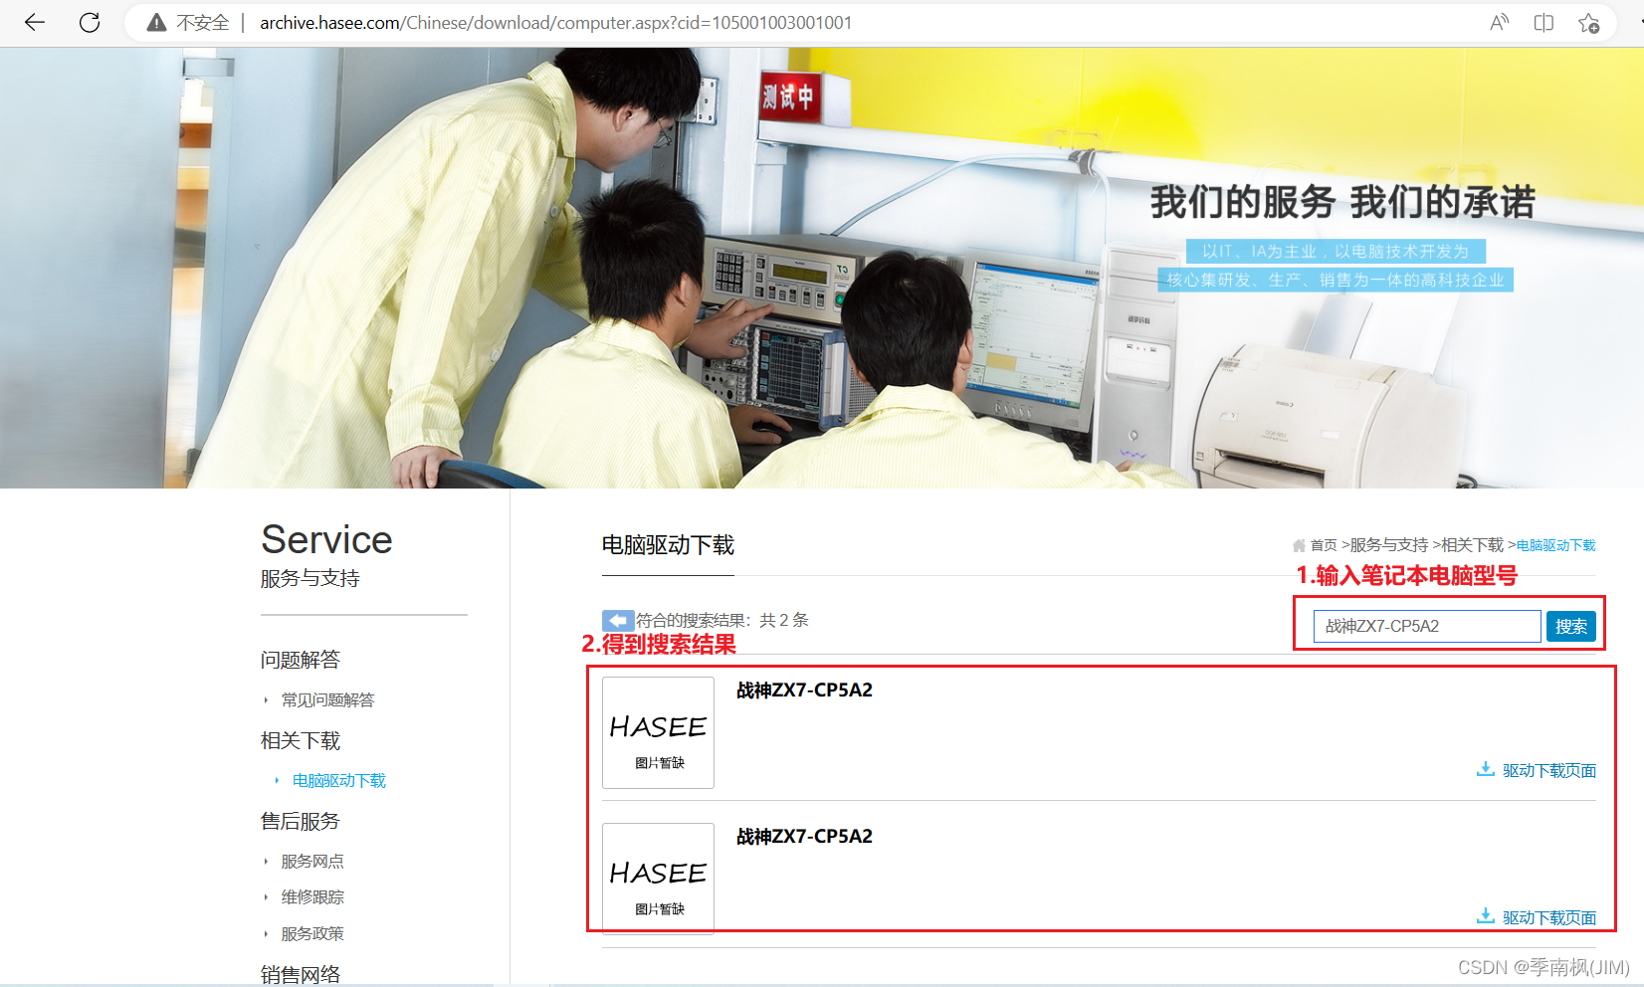The height and width of the screenshot is (987, 1644).
Task: Select 电脑驱动下载 in the sidebar
Action: pos(339,781)
